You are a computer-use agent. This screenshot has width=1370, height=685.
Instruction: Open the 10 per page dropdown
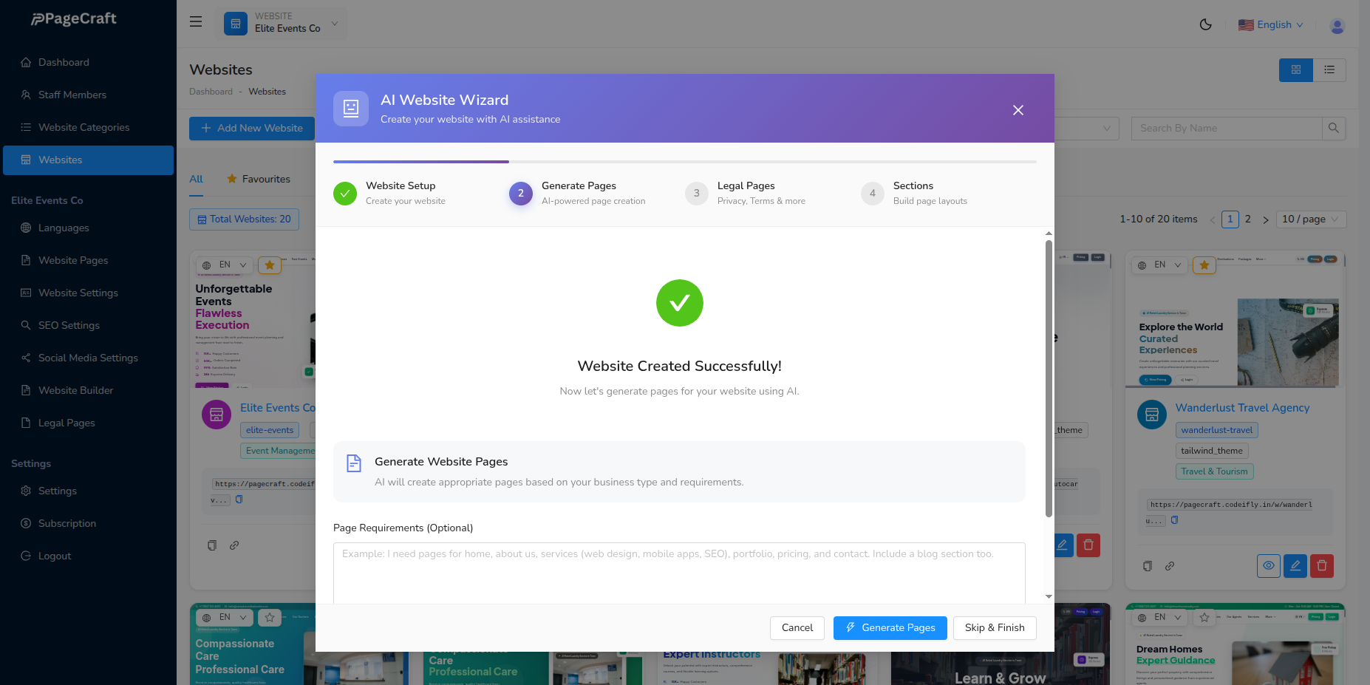(1310, 219)
